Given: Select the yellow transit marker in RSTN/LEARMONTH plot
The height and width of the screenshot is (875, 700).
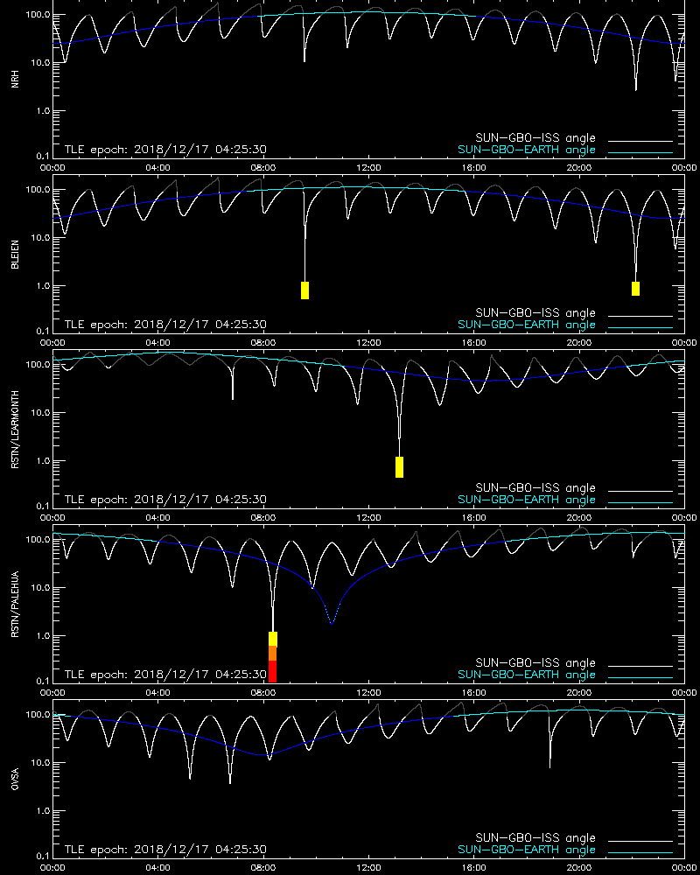Looking at the screenshot, I should [399, 467].
